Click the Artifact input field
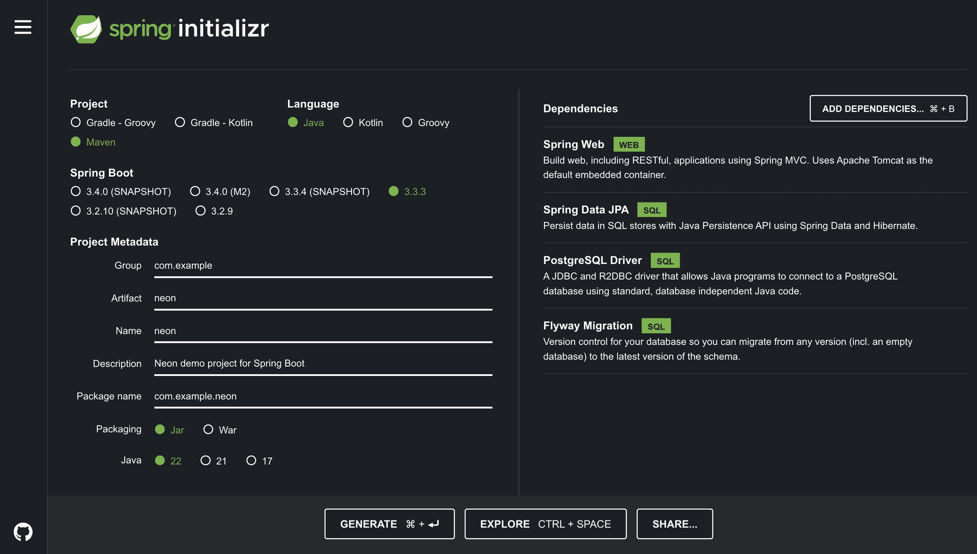This screenshot has width=977, height=554. tap(323, 298)
